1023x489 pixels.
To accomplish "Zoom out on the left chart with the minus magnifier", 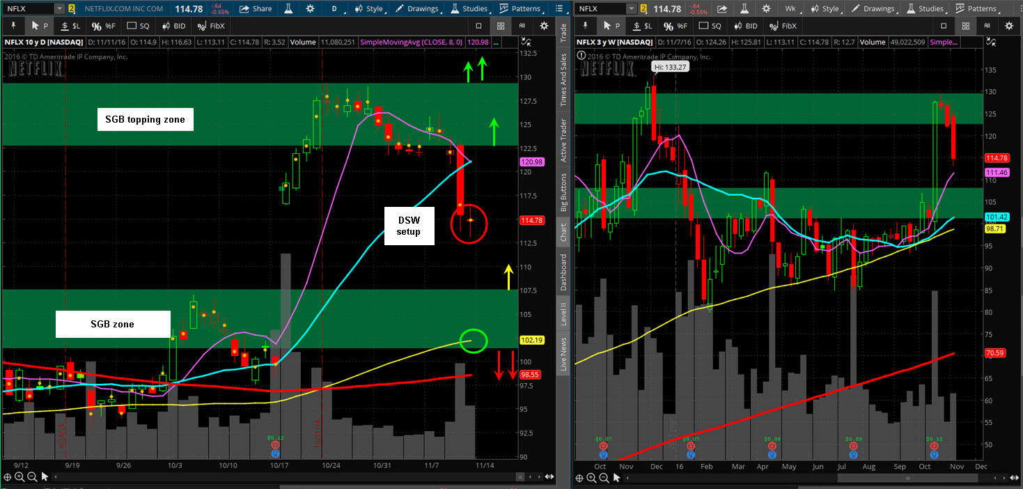I will pyautogui.click(x=32, y=477).
